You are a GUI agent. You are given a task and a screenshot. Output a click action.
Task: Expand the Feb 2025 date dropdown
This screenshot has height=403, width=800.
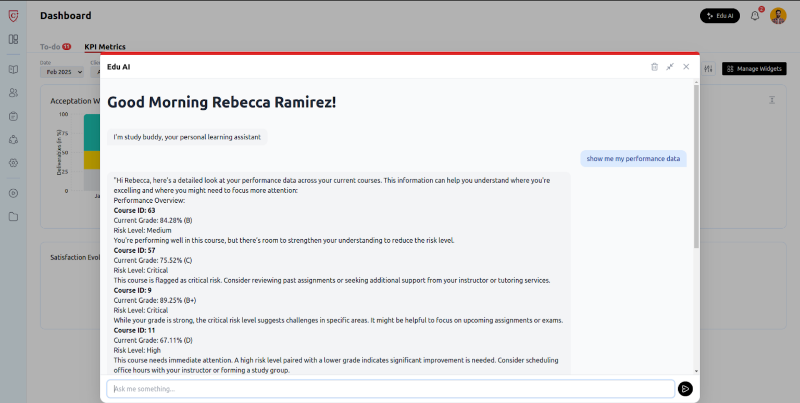[x=61, y=72]
